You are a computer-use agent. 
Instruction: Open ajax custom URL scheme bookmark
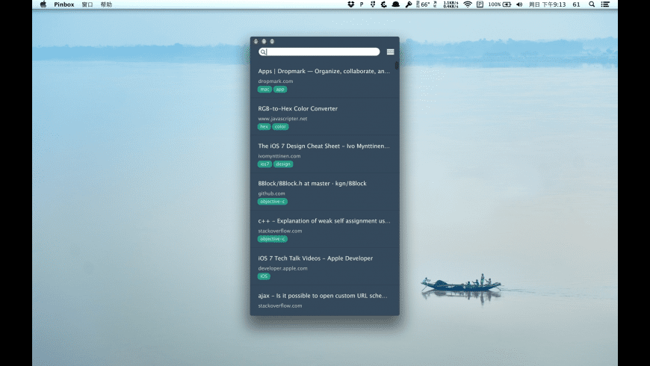click(323, 296)
